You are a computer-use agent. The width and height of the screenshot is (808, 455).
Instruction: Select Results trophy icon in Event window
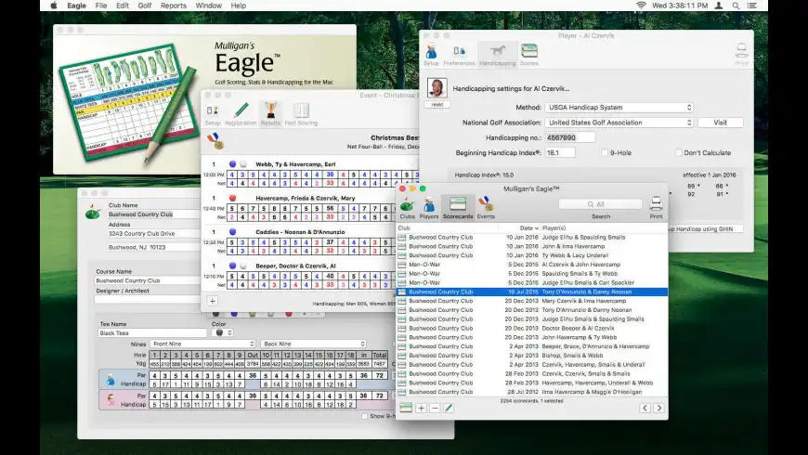[x=270, y=114]
